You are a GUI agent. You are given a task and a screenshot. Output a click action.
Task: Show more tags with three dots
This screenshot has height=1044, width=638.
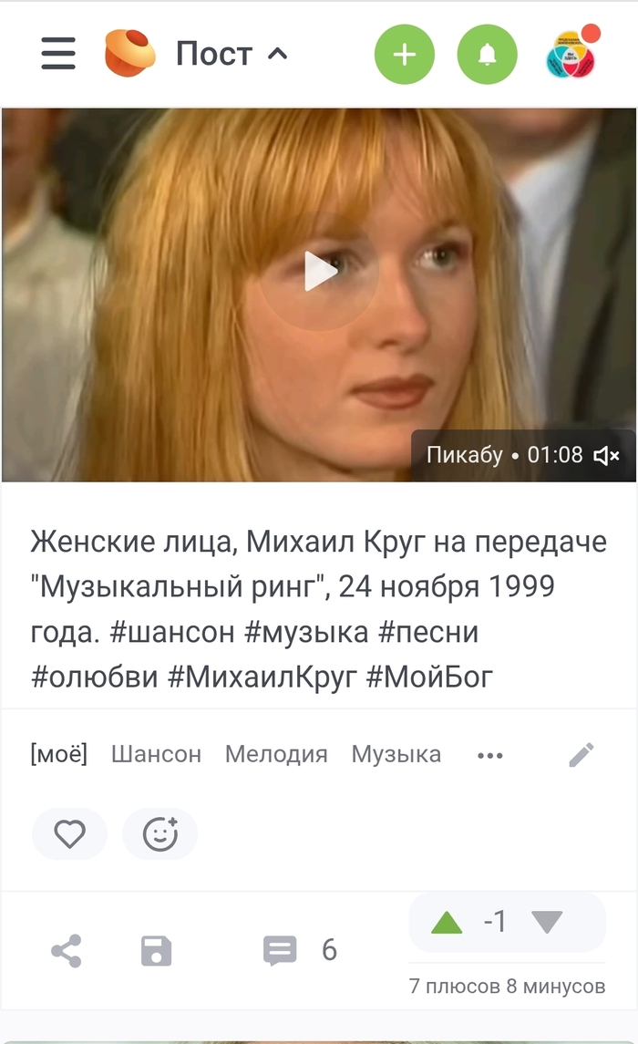pyautogui.click(x=490, y=756)
